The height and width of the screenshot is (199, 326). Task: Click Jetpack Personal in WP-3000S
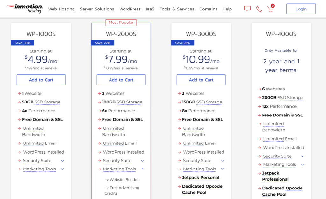(201, 178)
